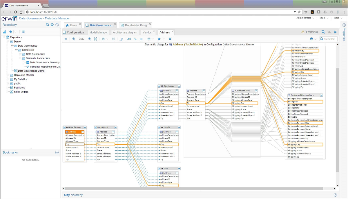Select the pencil annotation tool
Screen dimensions: 348x199
(x=122, y=39)
